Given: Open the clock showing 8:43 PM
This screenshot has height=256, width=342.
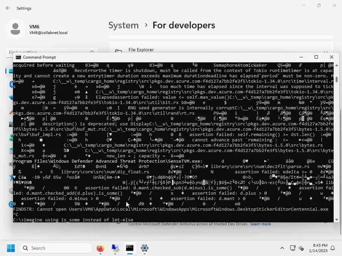Looking at the screenshot, I should [x=318, y=248].
